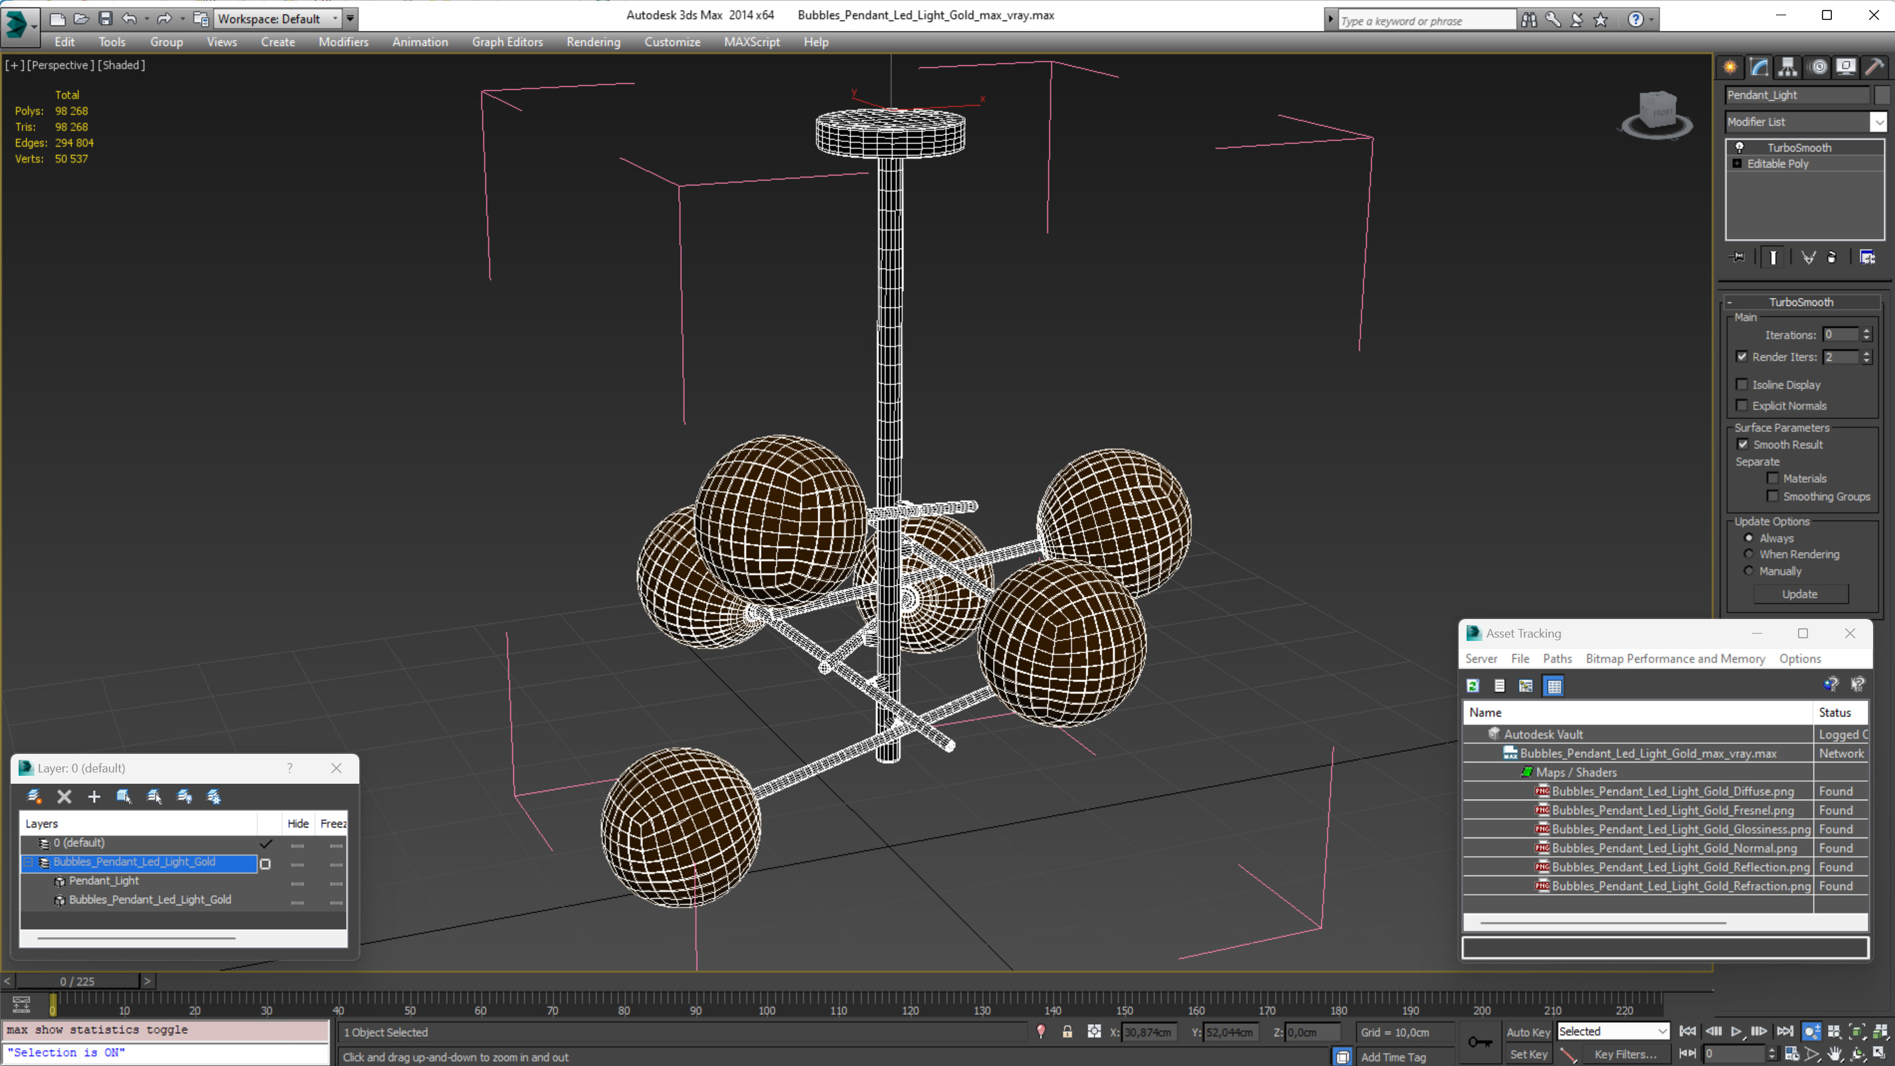Viewport: 1895px width, 1066px height.
Task: Click the Pin Stack icon under modifier stack
Action: pyautogui.click(x=1738, y=258)
